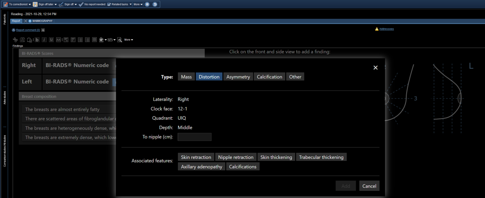Click the pause icon in top toolbar

(x=147, y=4)
